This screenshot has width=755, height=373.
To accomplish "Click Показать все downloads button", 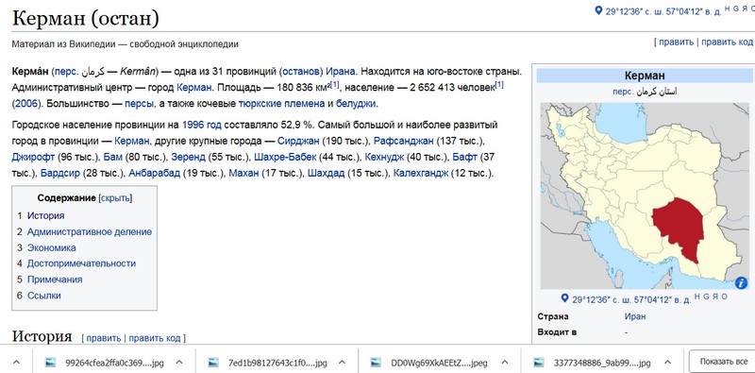I will click(x=722, y=362).
